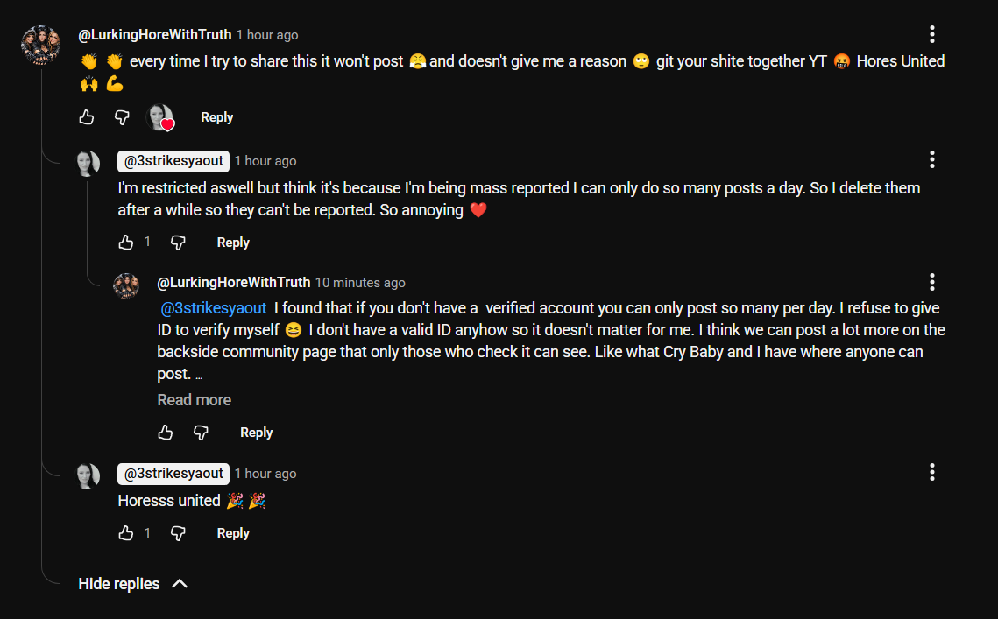
Task: Collapse the thread with Hide replies
Action: [133, 583]
